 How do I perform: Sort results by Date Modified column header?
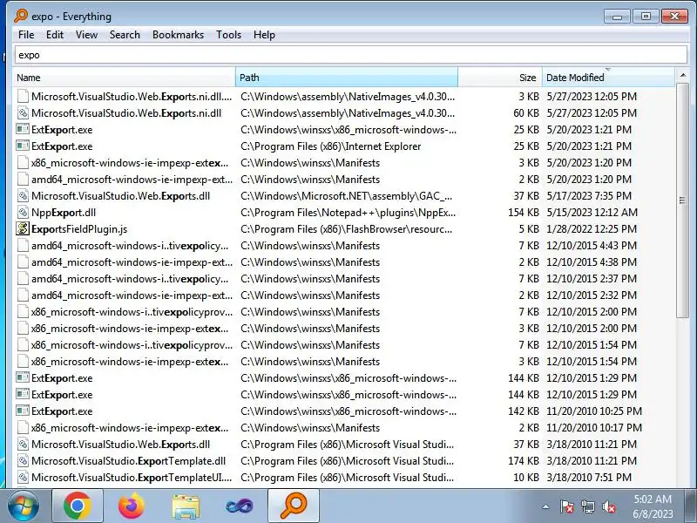608,78
